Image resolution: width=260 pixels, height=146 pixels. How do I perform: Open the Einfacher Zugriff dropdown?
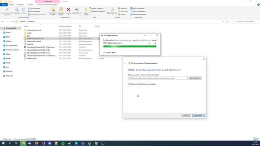pos(97,11)
